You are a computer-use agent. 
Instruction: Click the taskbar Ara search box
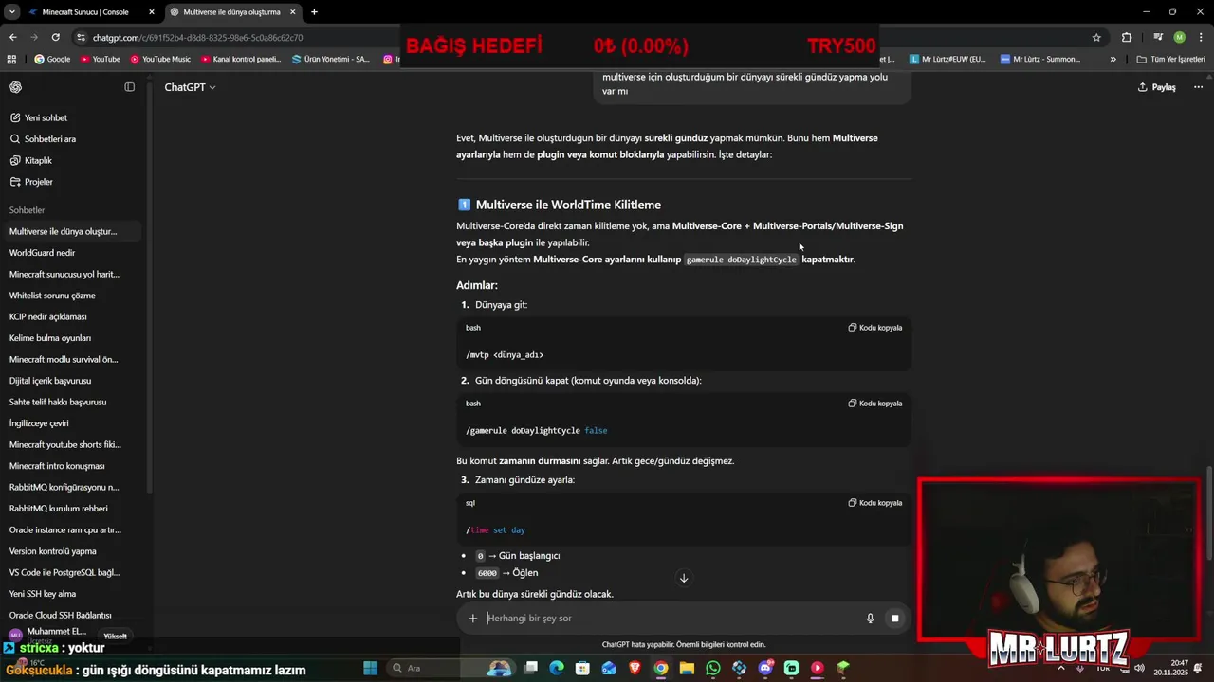450,668
